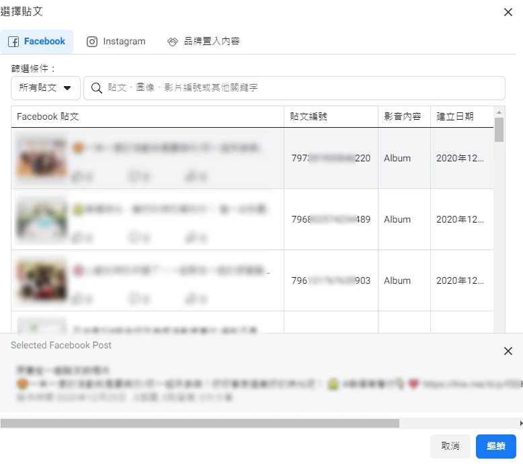Image resolution: width=523 pixels, height=464 pixels.
Task: Select third post thumbnail ending 903
Action: tap(42, 280)
